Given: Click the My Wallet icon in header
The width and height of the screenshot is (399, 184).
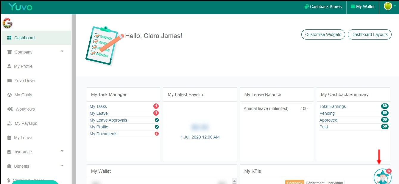Looking at the screenshot, I should tap(353, 7).
